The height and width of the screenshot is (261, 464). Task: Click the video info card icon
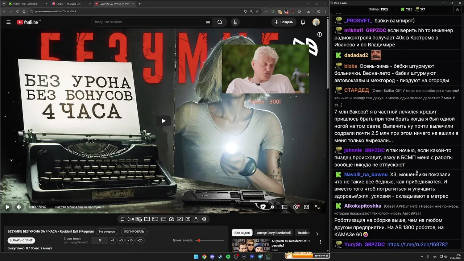[319, 34]
